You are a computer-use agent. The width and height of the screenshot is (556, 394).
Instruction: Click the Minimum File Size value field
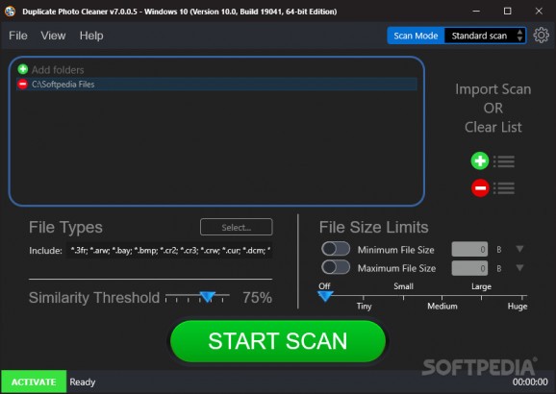(x=469, y=250)
